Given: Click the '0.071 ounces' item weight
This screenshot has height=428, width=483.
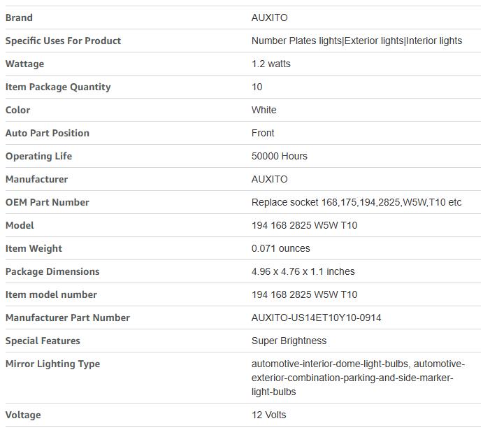Looking at the screenshot, I should tap(280, 248).
